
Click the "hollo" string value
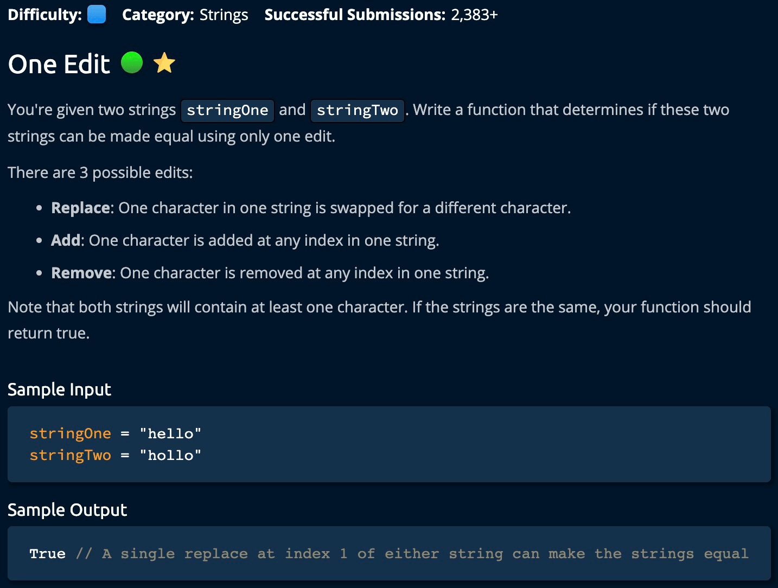click(170, 455)
